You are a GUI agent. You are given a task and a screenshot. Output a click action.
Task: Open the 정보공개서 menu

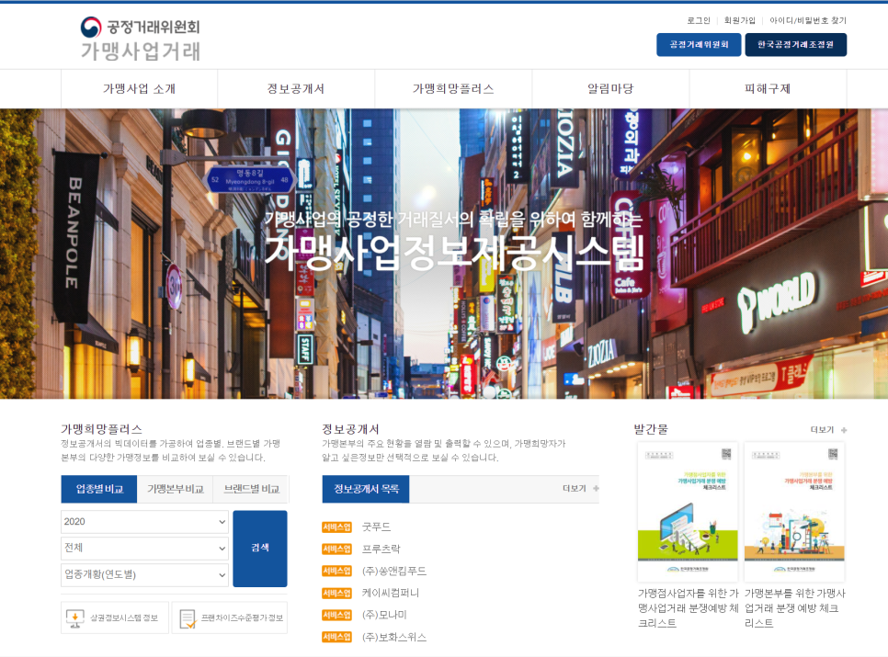(296, 89)
